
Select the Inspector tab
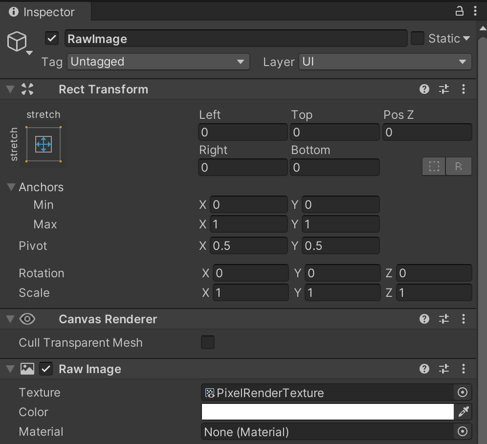coord(45,12)
